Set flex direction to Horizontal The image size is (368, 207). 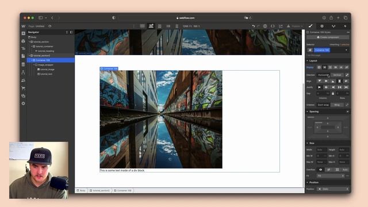324,75
